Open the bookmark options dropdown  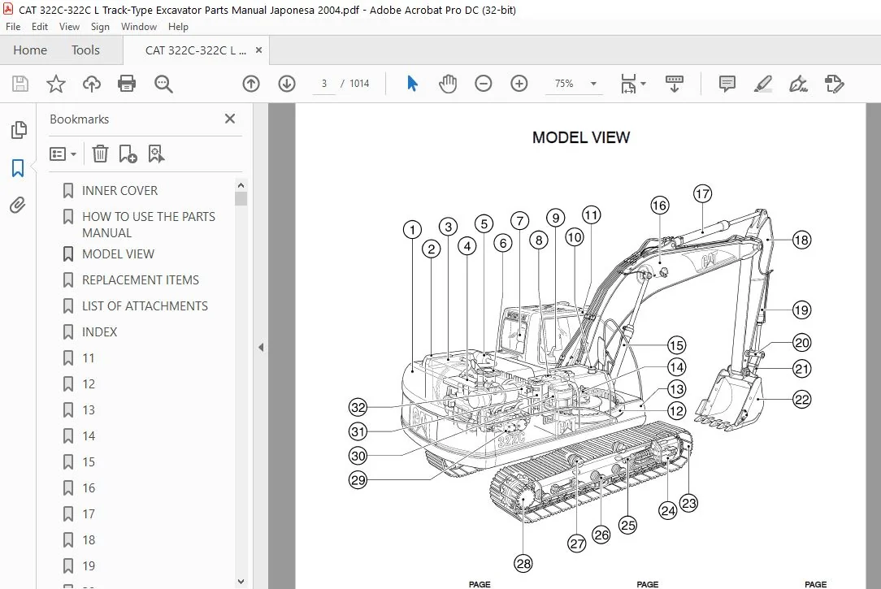tap(63, 154)
